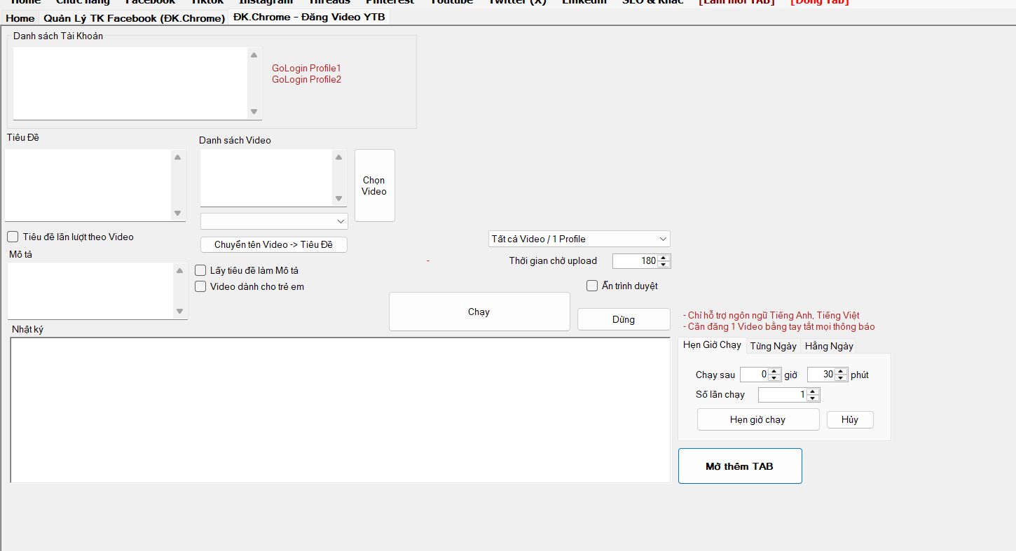Click scroll-down arrow in the Mô tả box
Image resolution: width=1016 pixels, height=551 pixels.
pos(180,311)
